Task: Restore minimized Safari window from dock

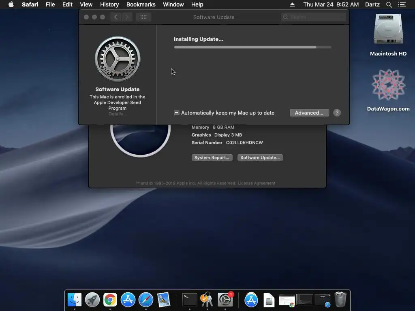Action: click(323, 300)
